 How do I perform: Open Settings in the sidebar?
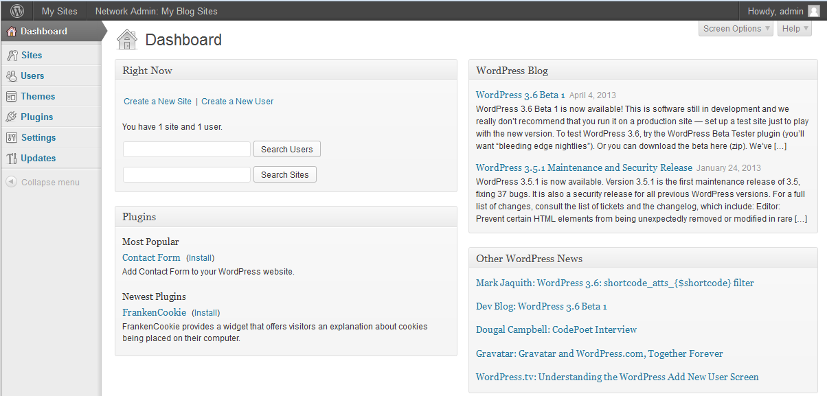click(38, 137)
